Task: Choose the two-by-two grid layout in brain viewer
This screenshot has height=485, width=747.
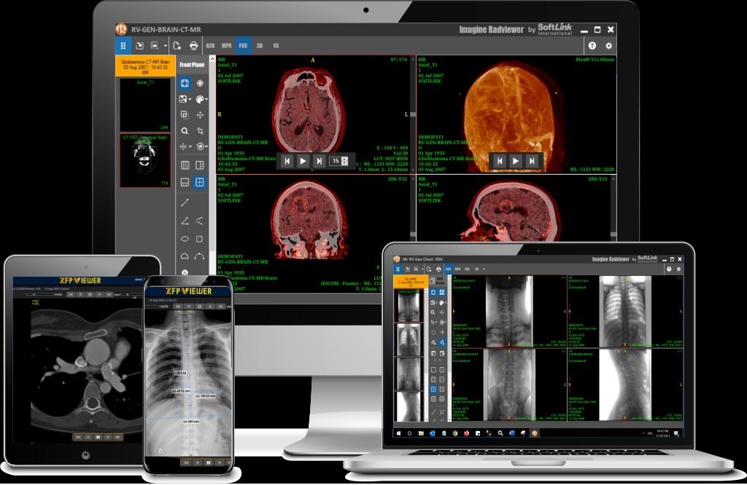Action: click(x=200, y=182)
